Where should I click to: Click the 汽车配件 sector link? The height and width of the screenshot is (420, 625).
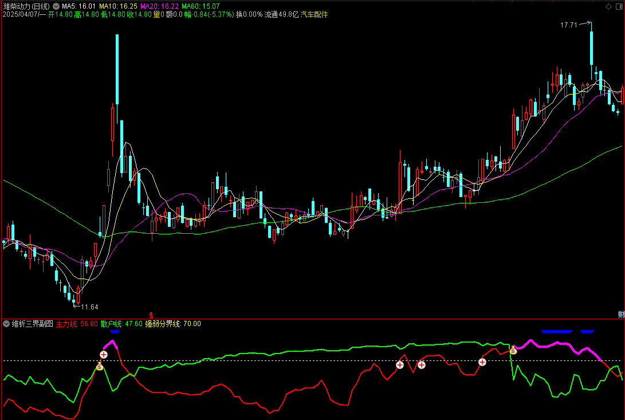pyautogui.click(x=314, y=14)
